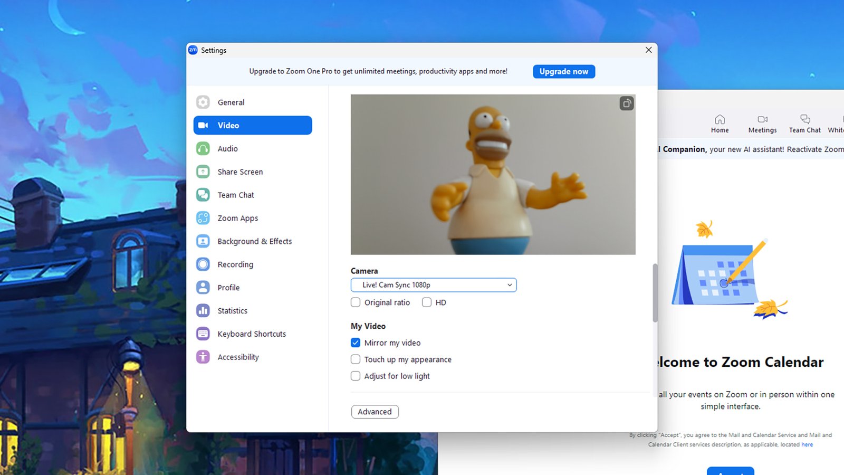
Task: Open the Camera dropdown list
Action: tap(434, 285)
